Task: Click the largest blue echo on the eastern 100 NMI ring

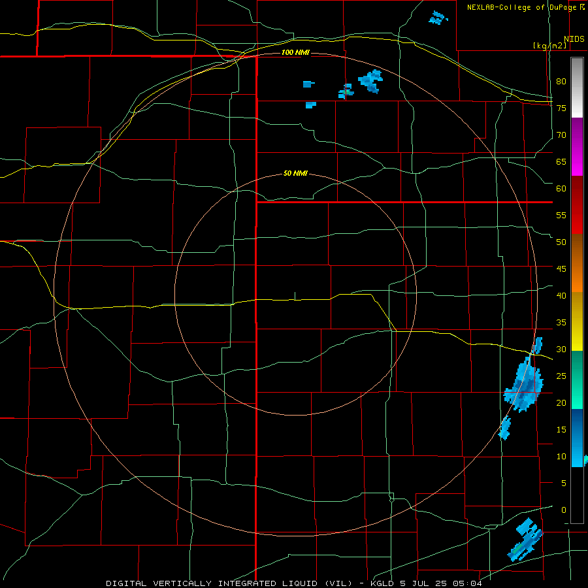Action: [x=524, y=386]
